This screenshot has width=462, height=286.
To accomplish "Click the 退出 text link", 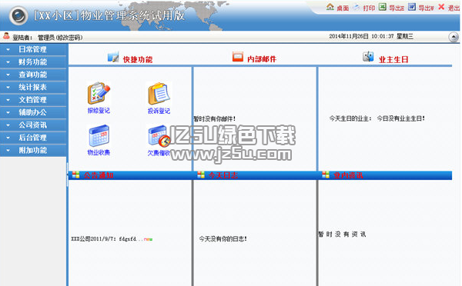I will click(454, 8).
